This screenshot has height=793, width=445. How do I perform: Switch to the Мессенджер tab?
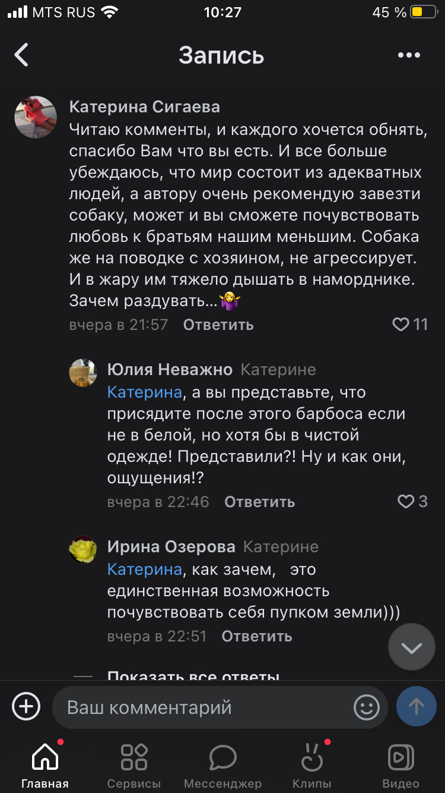tap(223, 764)
